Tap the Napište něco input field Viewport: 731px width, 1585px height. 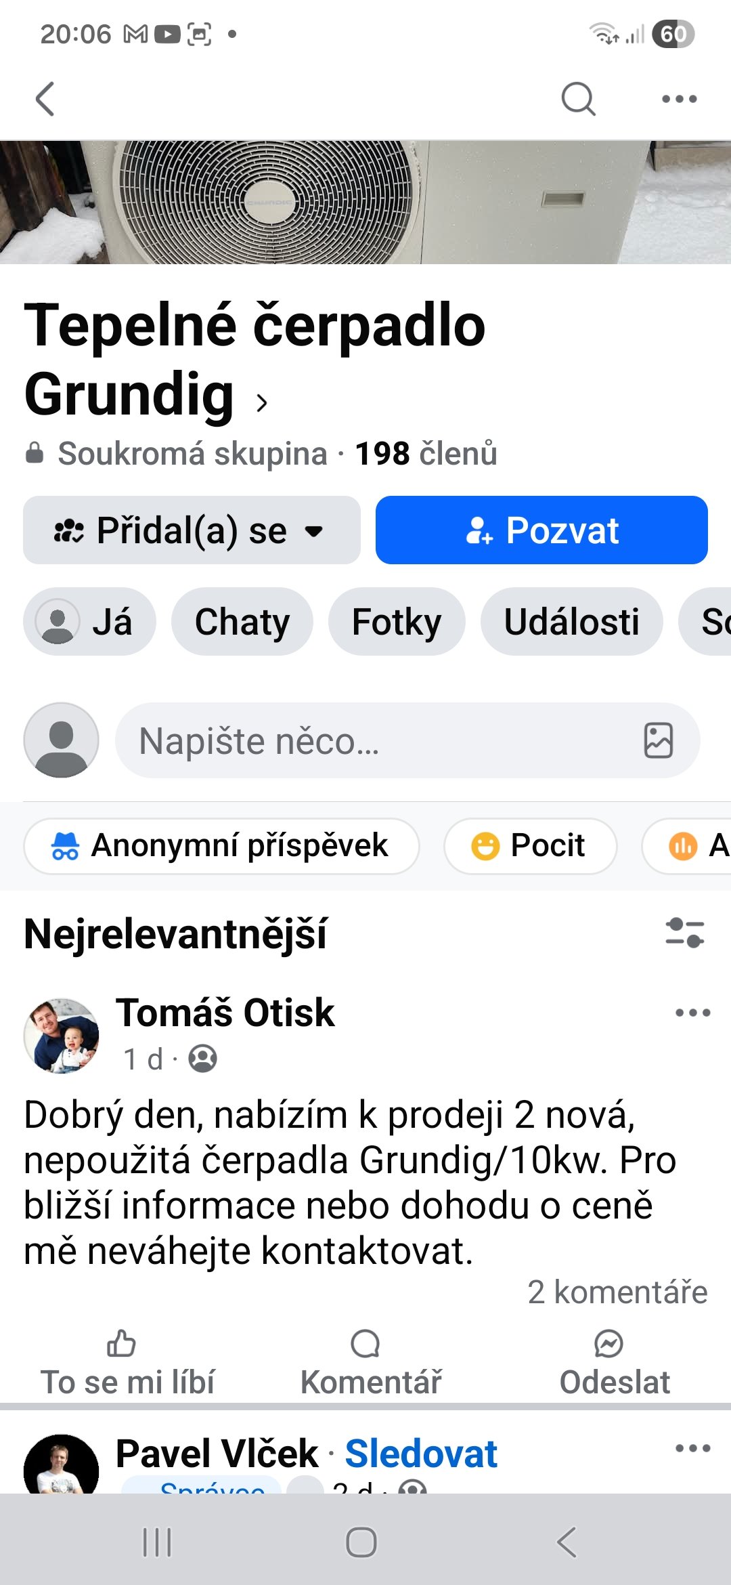(379, 740)
